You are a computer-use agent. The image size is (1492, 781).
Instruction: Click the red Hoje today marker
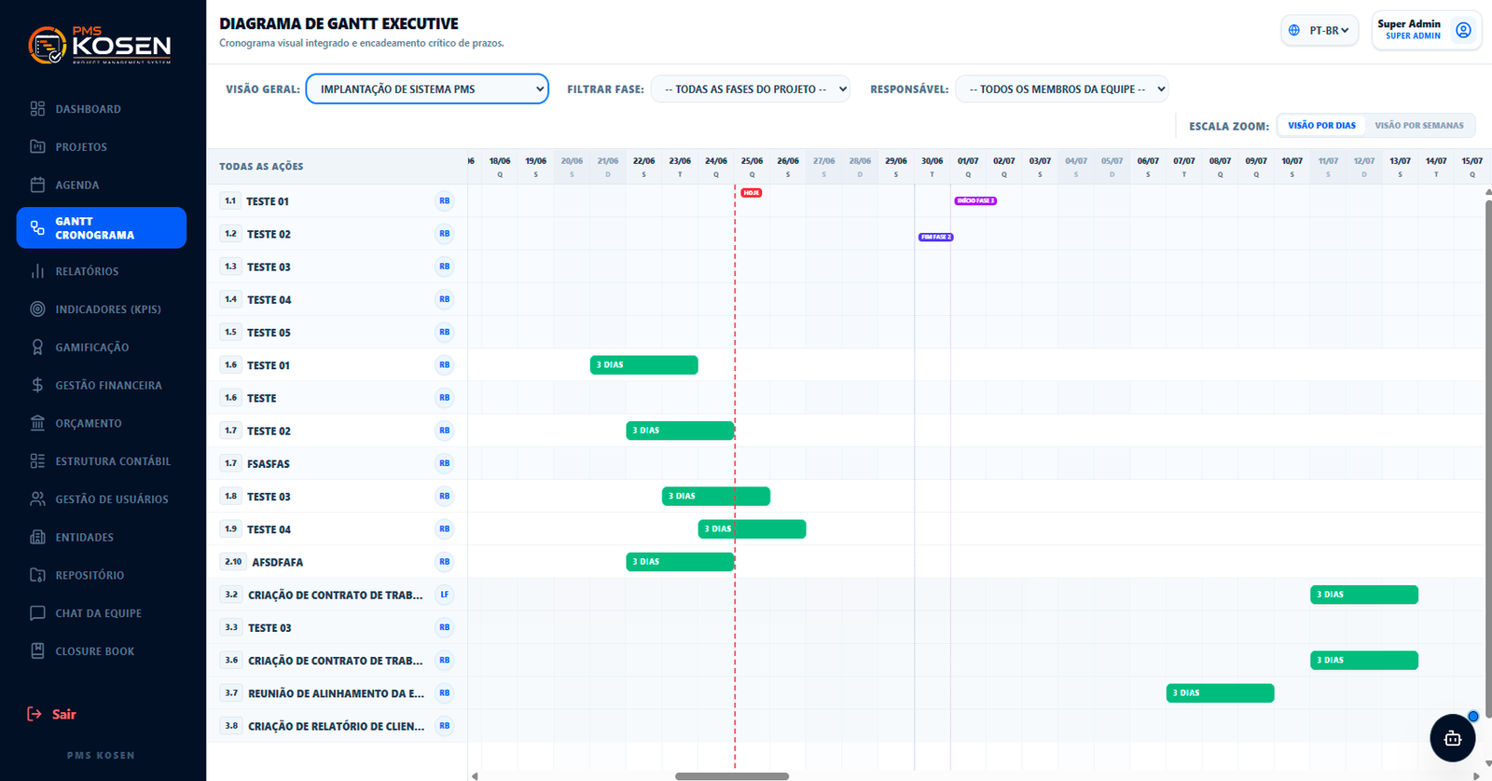click(752, 193)
